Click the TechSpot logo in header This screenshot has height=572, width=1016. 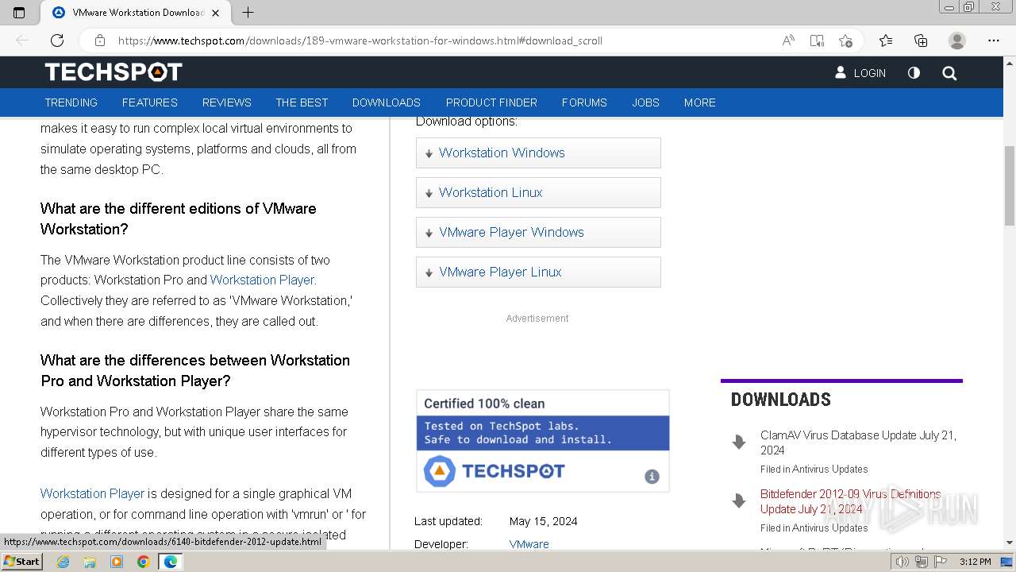pyautogui.click(x=114, y=72)
